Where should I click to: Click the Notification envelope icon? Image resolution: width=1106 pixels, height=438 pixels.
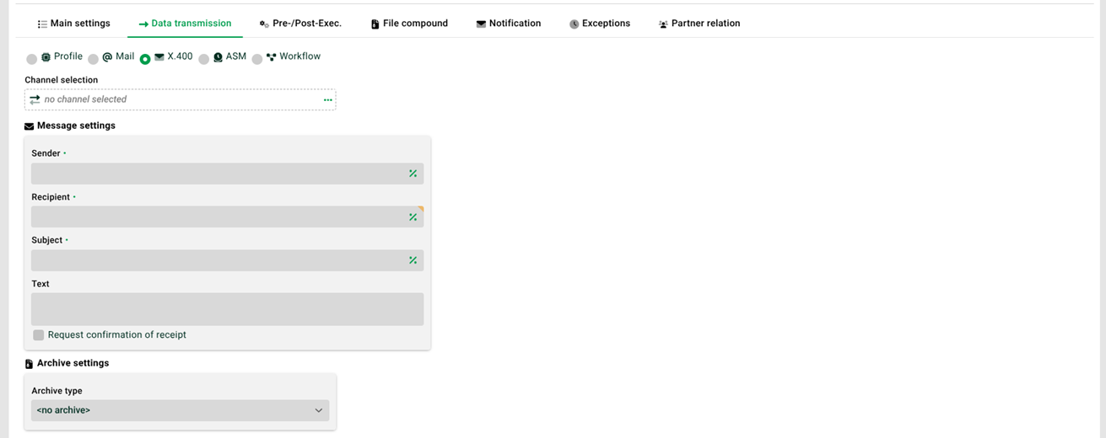[481, 24]
